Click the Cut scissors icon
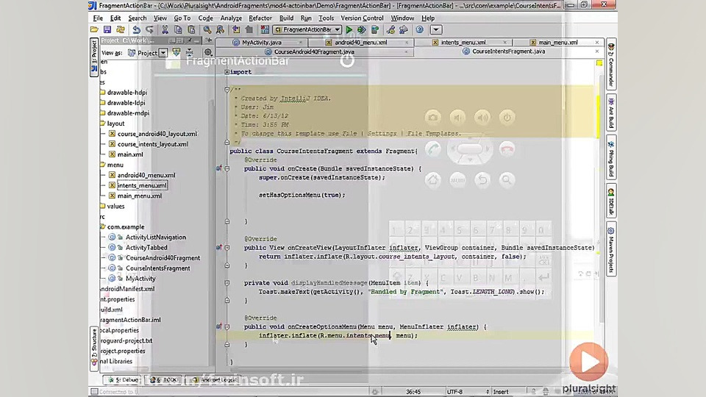Image resolution: width=706 pixels, height=397 pixels. click(165, 29)
